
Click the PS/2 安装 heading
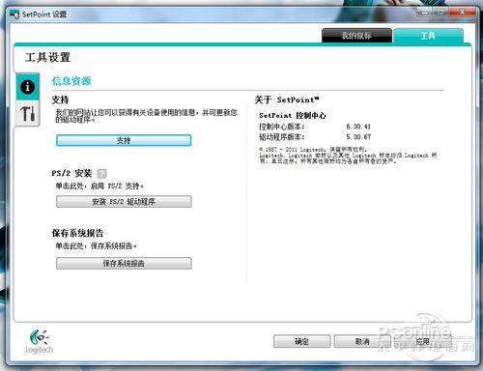point(71,173)
